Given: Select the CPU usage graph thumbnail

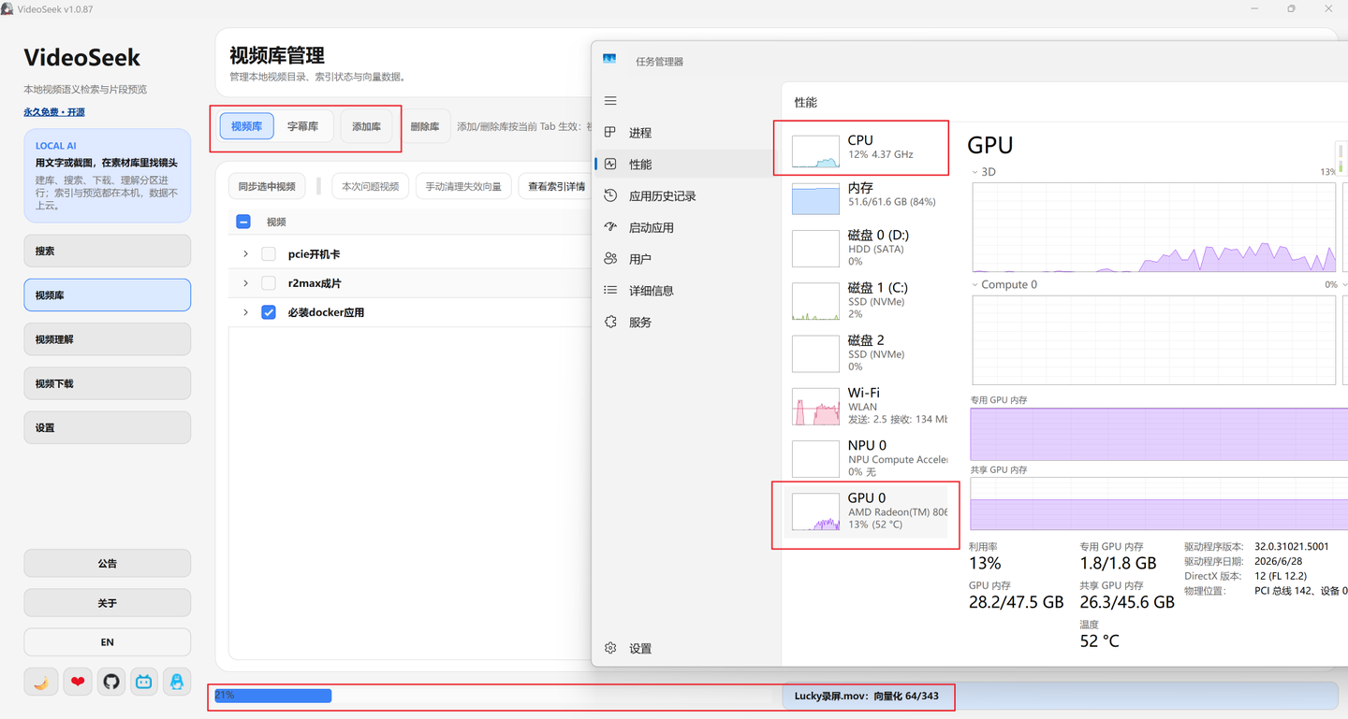Looking at the screenshot, I should (815, 151).
